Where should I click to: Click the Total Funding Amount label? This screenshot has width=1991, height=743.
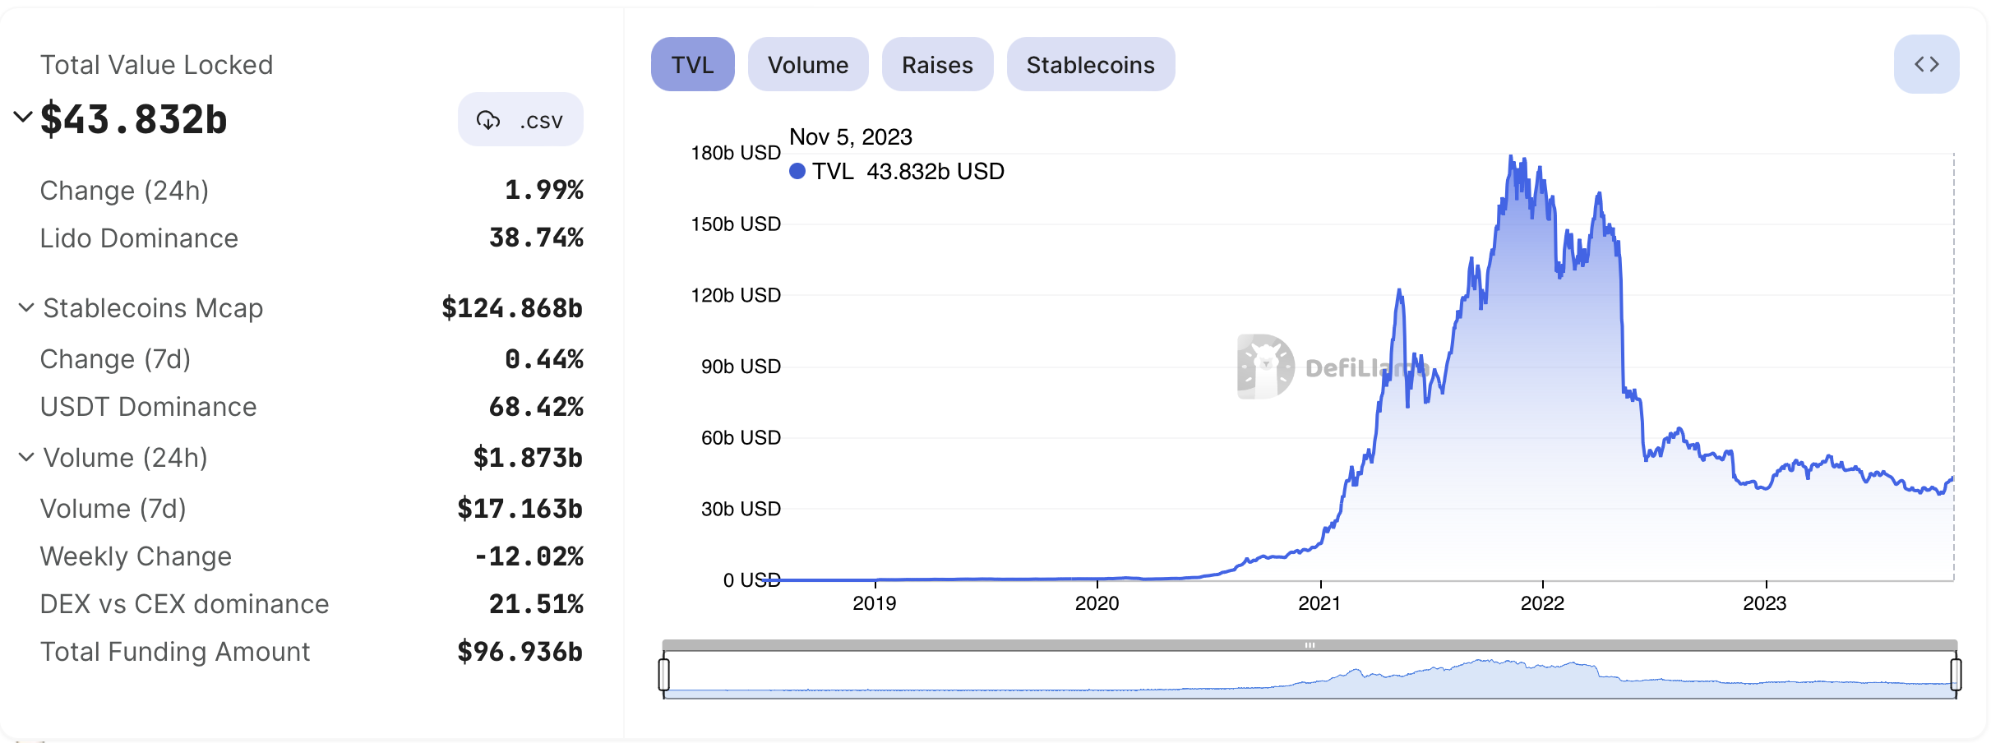pos(175,652)
